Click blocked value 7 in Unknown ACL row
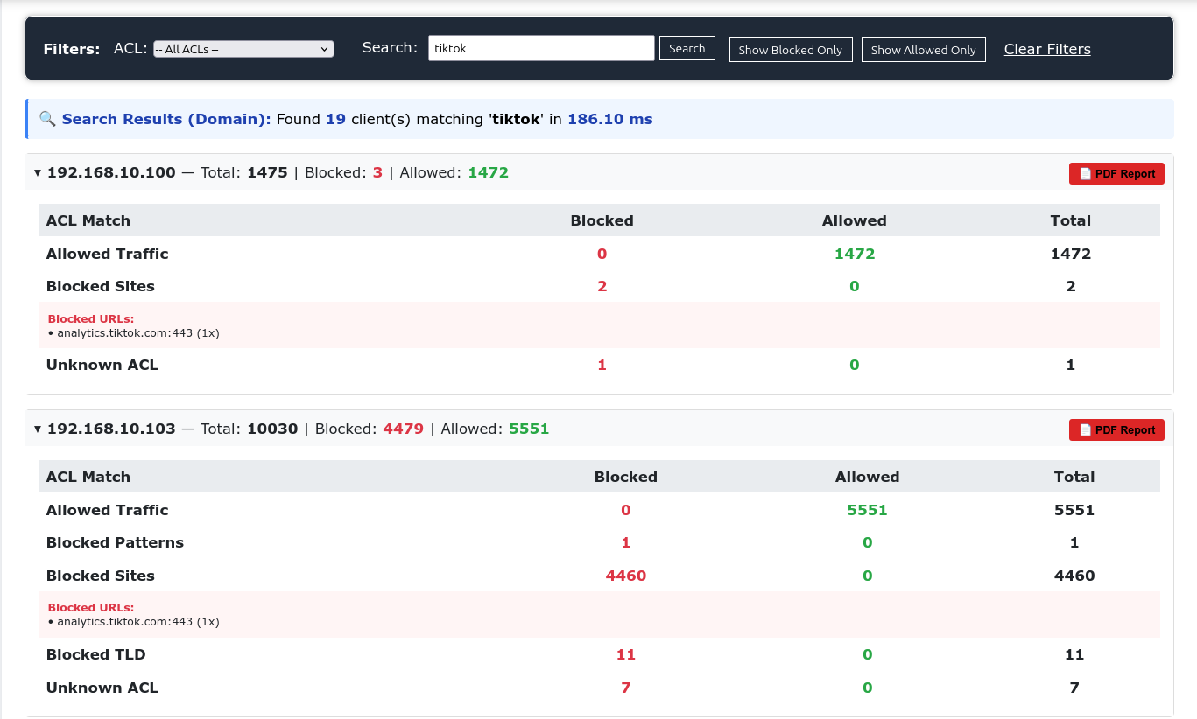This screenshot has height=719, width=1197. (x=625, y=688)
